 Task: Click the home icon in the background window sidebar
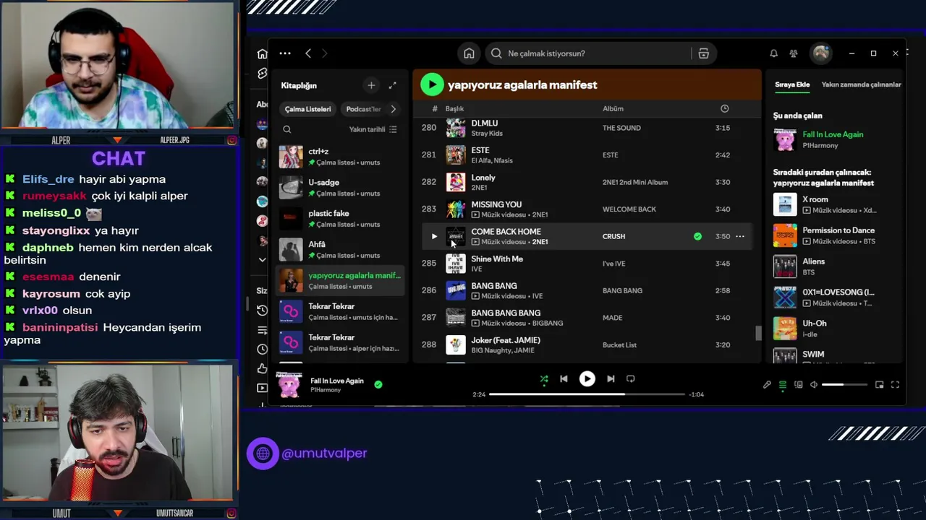click(x=262, y=53)
